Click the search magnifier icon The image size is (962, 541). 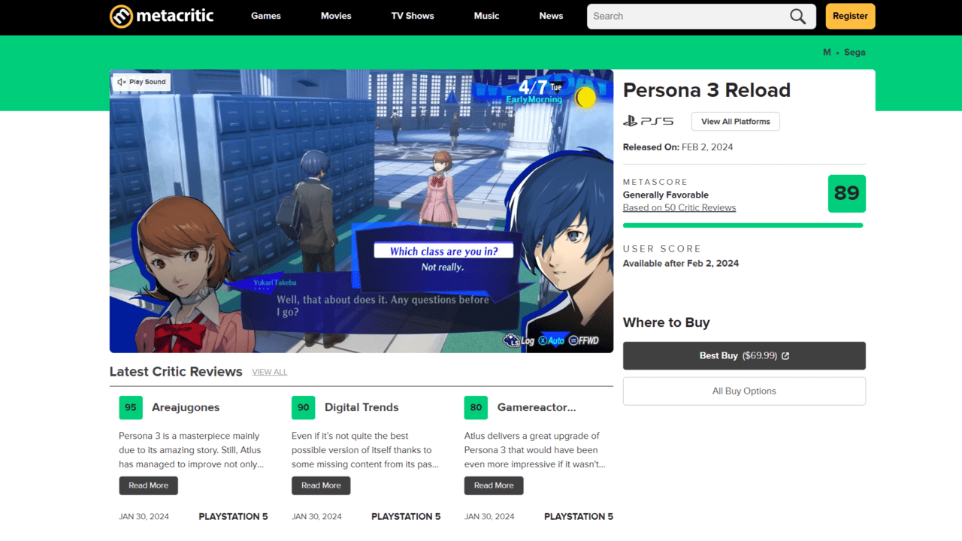(797, 16)
